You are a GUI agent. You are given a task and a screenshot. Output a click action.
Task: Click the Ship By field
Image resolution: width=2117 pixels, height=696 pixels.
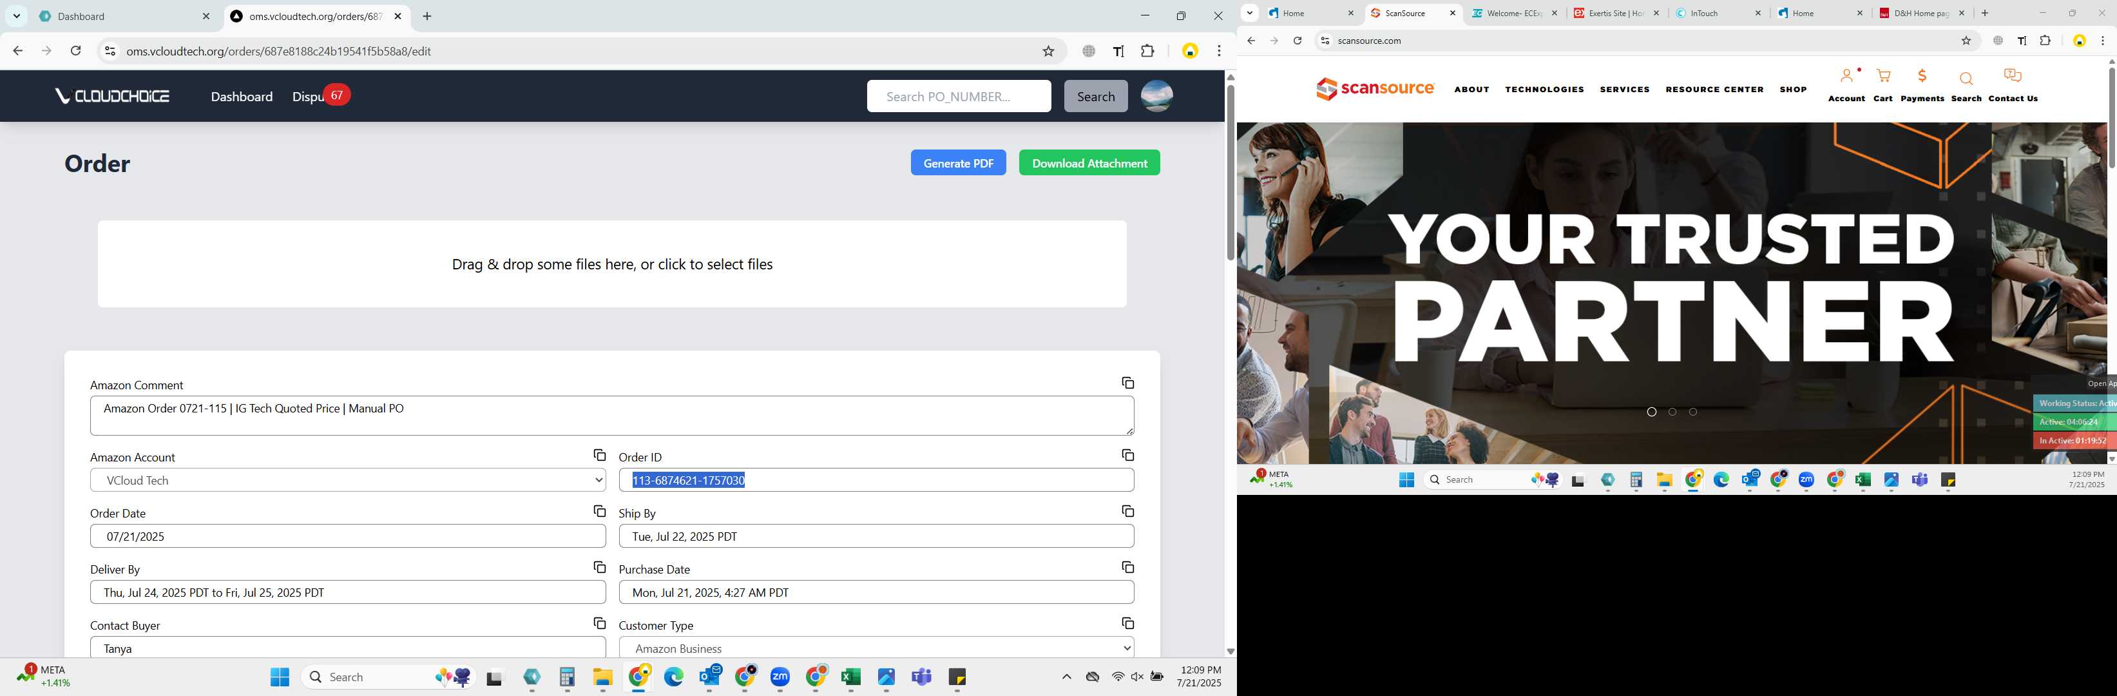(x=876, y=536)
